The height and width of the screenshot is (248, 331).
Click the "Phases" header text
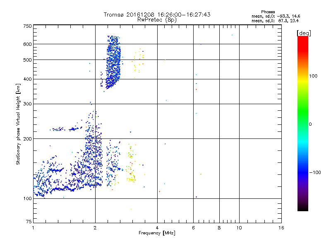pyautogui.click(x=268, y=12)
